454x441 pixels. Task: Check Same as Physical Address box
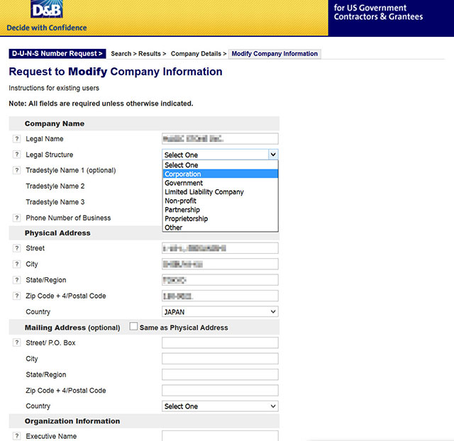click(x=133, y=326)
